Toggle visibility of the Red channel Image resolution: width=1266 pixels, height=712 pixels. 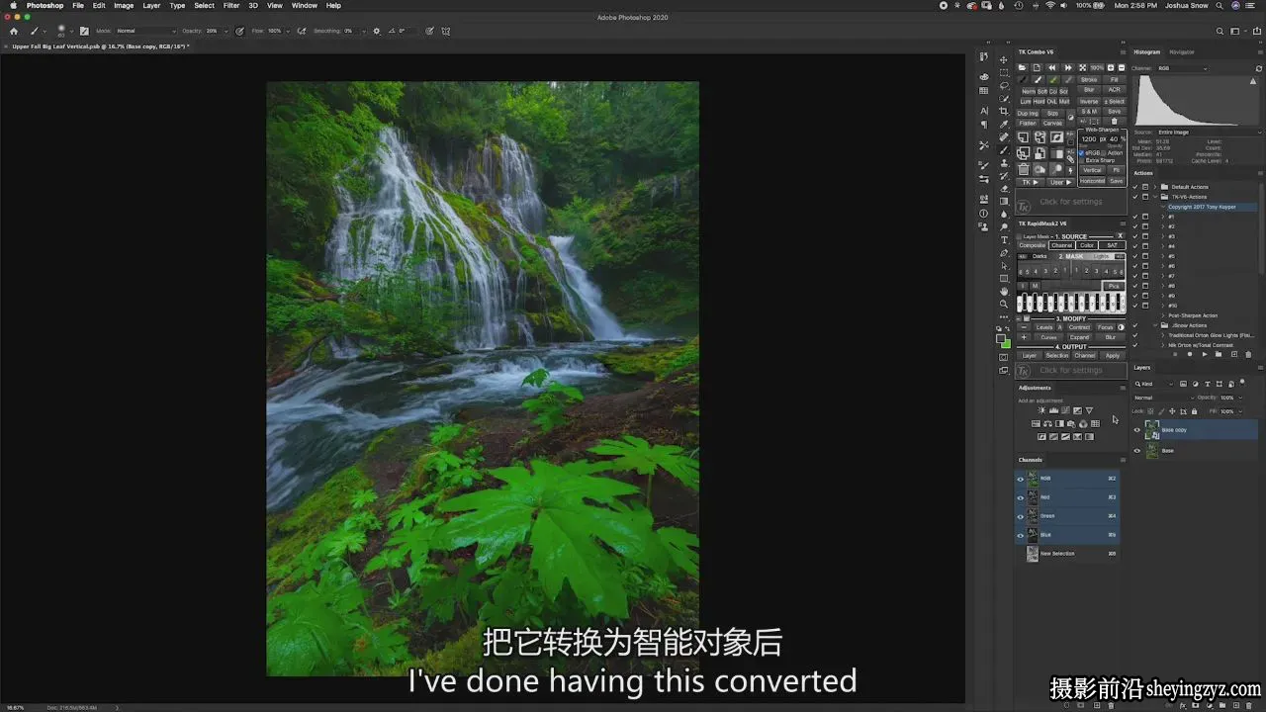tap(1021, 497)
